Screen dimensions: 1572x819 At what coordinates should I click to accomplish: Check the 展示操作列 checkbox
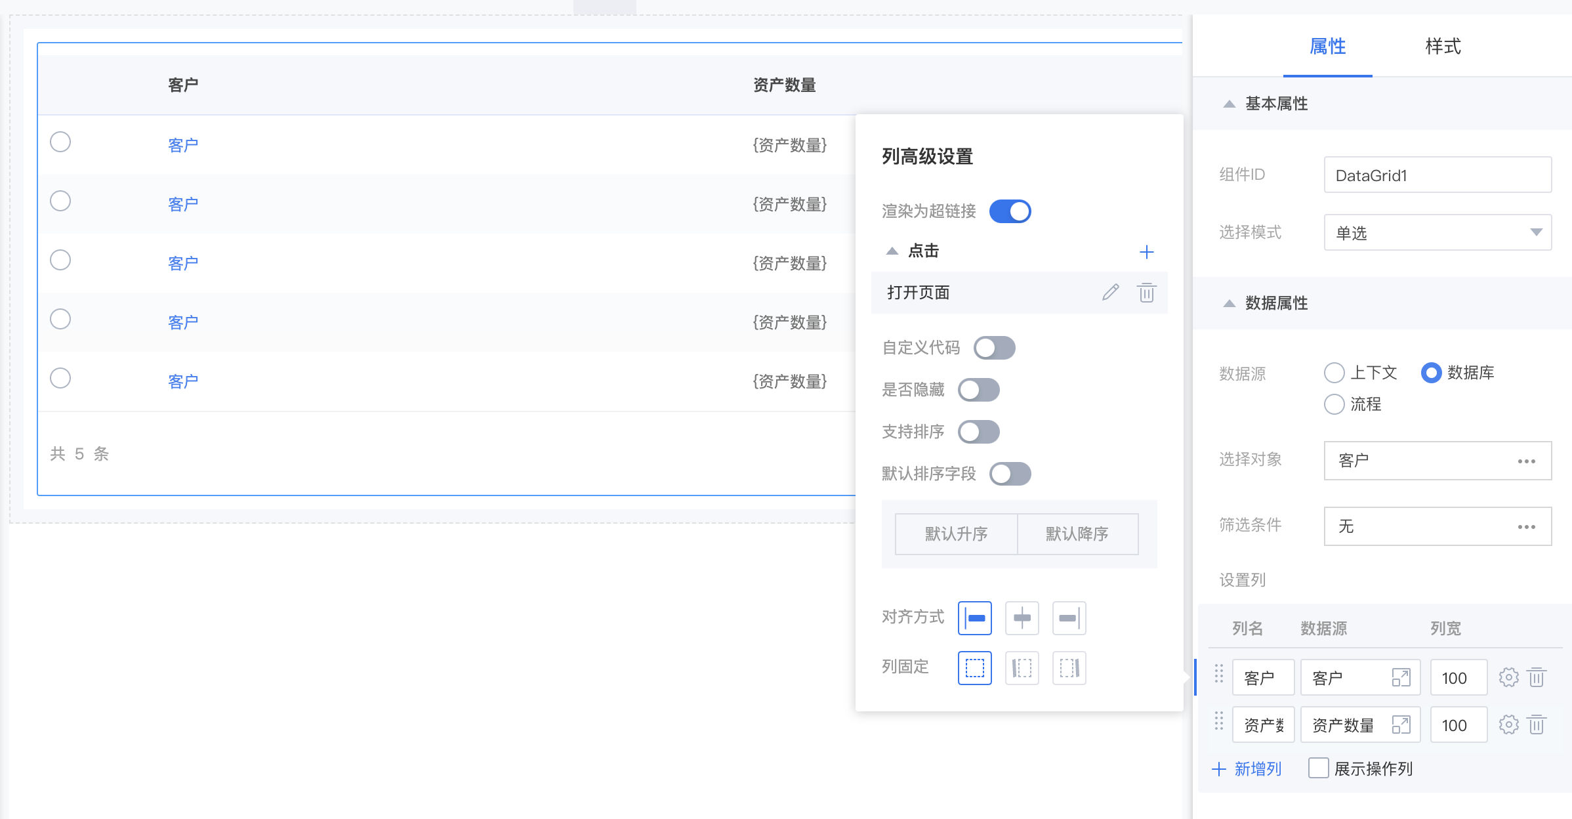[x=1318, y=768]
